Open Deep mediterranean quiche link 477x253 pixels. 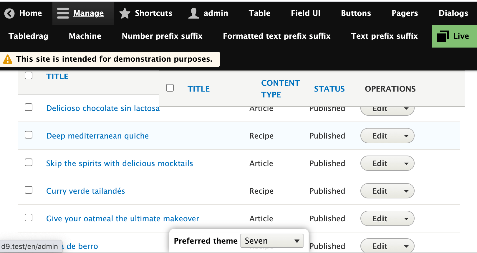97,136
